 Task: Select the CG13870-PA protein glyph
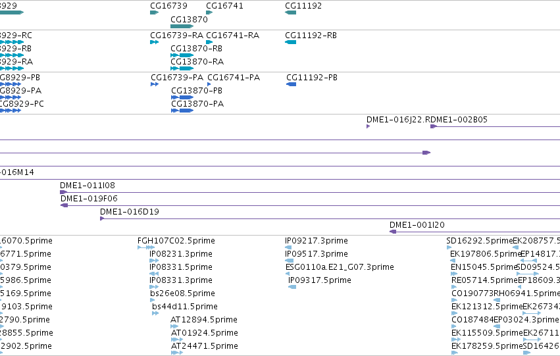(x=182, y=111)
